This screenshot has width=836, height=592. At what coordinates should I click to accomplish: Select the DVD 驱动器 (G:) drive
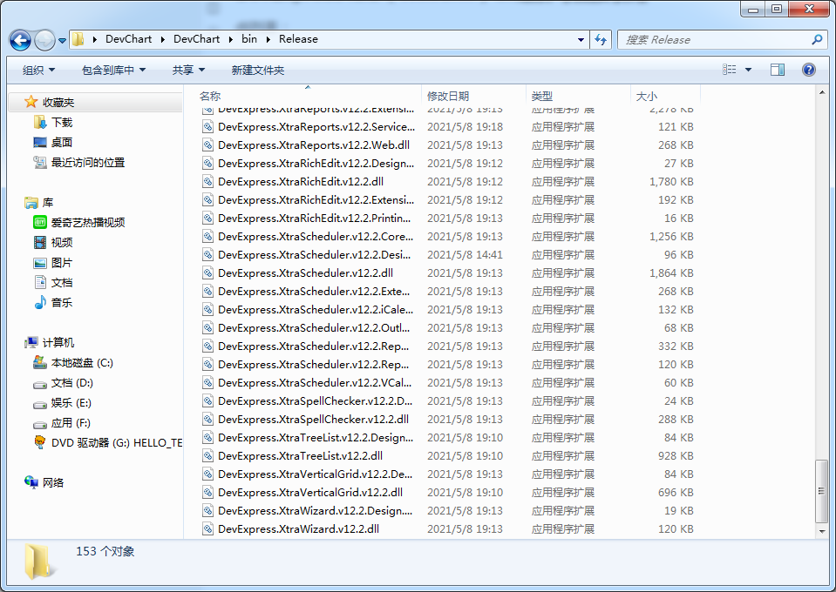(x=90, y=443)
